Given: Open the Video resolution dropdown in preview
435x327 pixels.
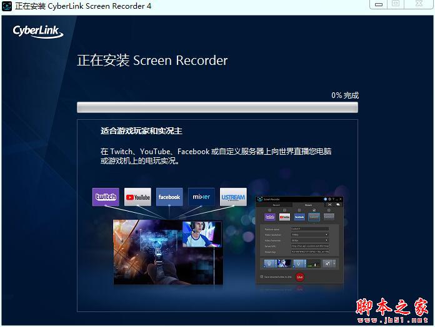Looking at the screenshot, I should [x=310, y=235].
